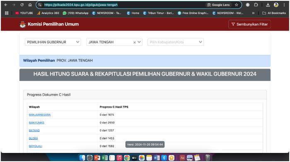
Task: Open the BLORA region link
Action: tap(33, 138)
